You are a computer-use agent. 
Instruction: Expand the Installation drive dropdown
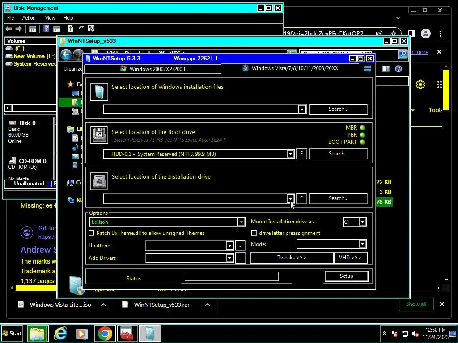(290, 199)
